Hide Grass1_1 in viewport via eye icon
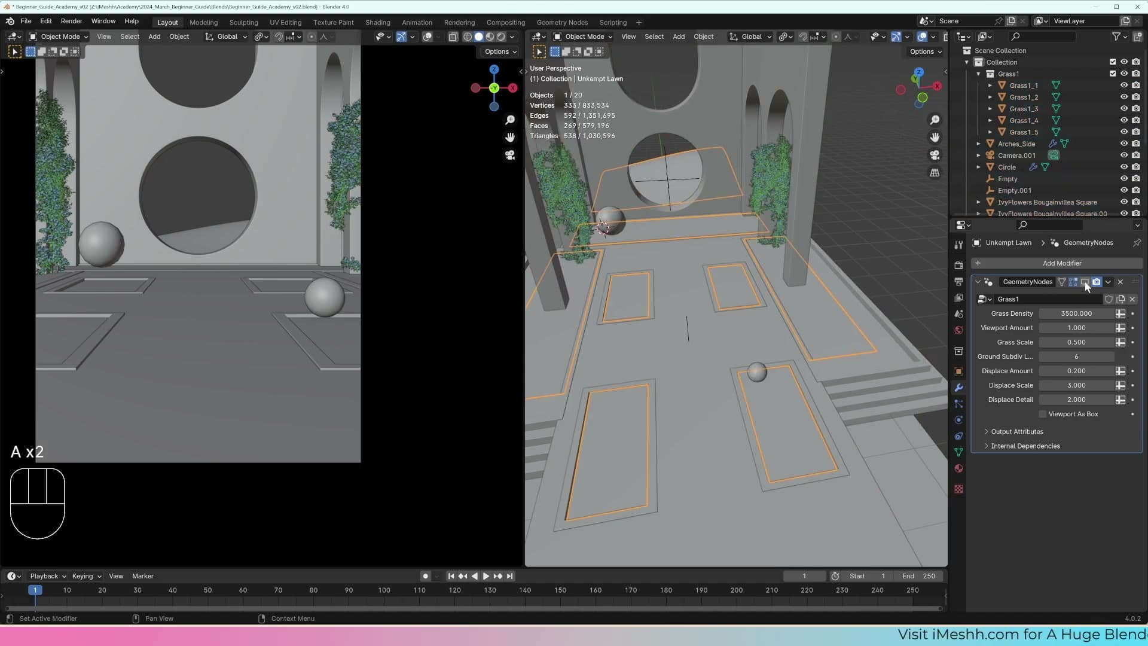The width and height of the screenshot is (1148, 646). click(x=1124, y=86)
